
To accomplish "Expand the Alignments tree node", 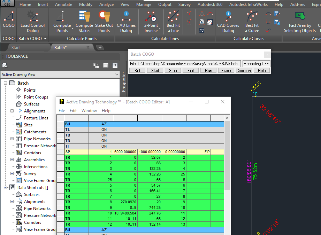I will [12, 111].
